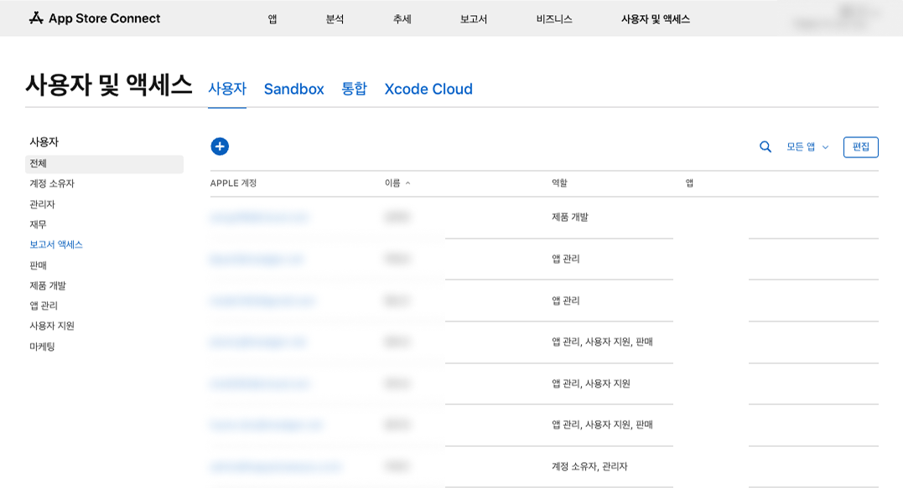Open the 분석 top navigation item
This screenshot has height=488, width=903.
(335, 19)
